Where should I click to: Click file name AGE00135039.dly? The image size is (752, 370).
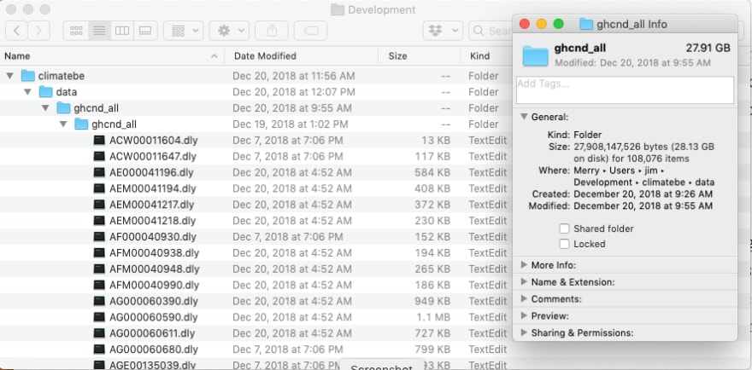pos(154,365)
